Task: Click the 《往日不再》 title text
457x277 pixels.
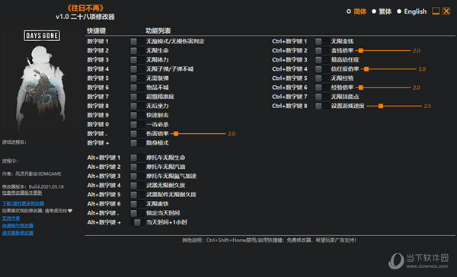Action: [x=85, y=8]
